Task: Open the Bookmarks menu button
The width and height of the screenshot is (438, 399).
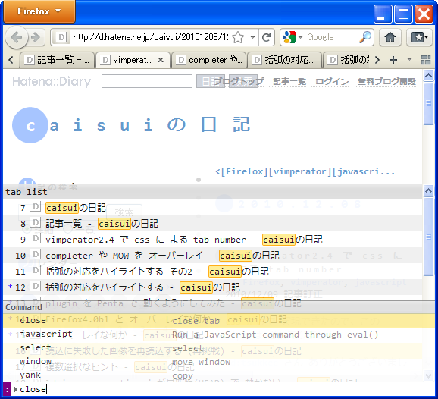Action: click(420, 37)
